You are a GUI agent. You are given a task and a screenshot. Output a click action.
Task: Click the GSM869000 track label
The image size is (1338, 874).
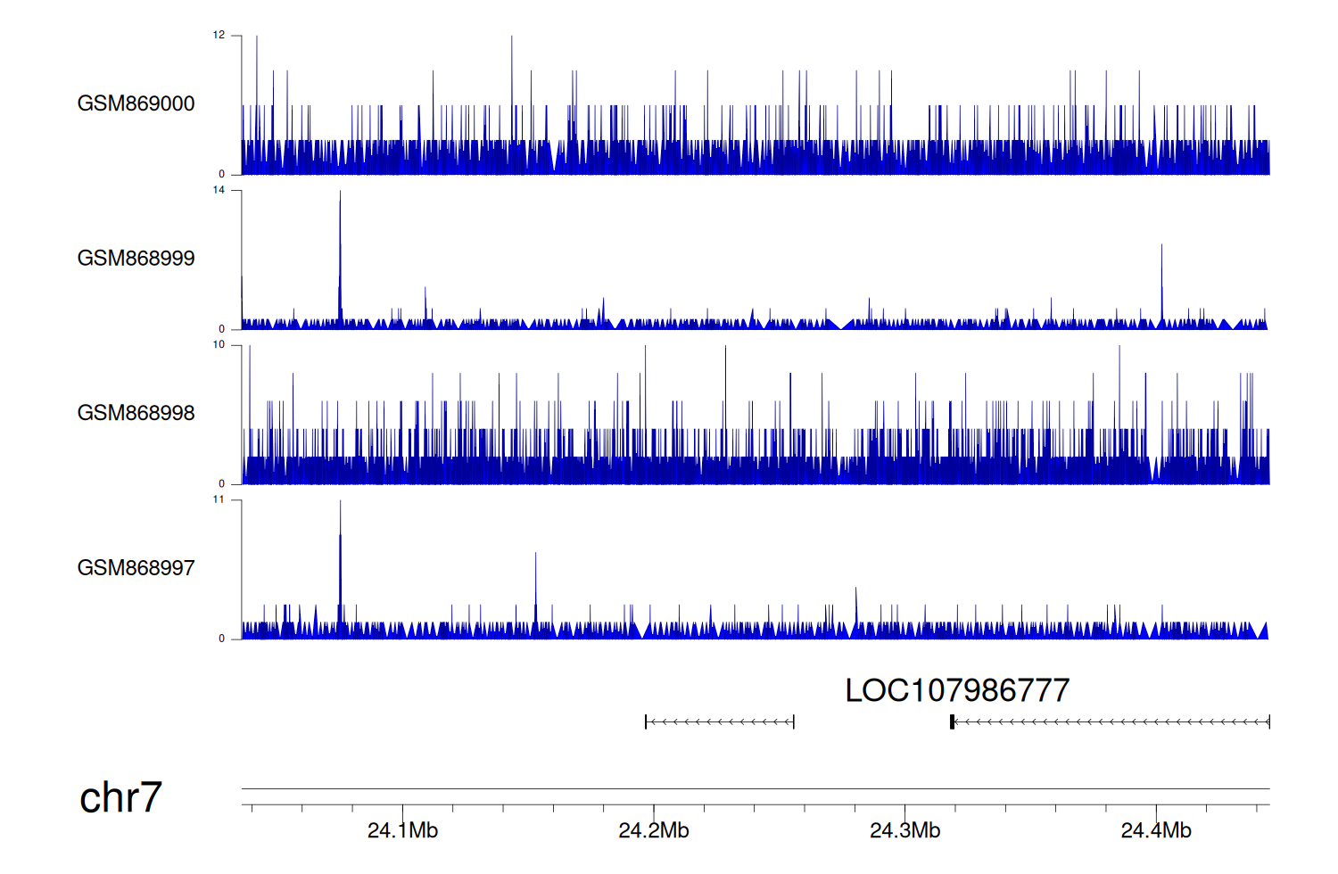click(136, 103)
